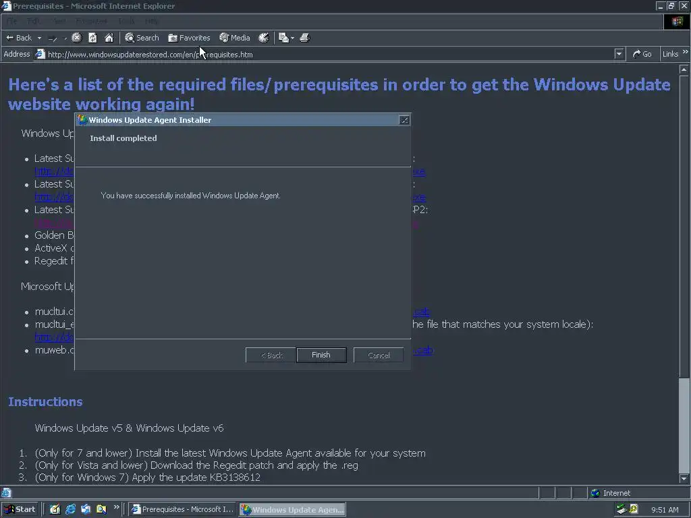This screenshot has width=691, height=518.
Task: Click Finish in the installer dialog
Action: (x=321, y=355)
